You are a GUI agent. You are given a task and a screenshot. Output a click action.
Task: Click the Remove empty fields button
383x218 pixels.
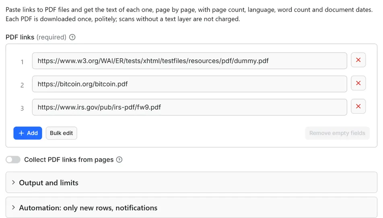337,133
